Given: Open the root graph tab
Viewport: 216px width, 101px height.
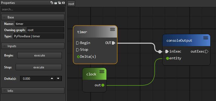Looking at the screenshot, I should coord(71,4).
